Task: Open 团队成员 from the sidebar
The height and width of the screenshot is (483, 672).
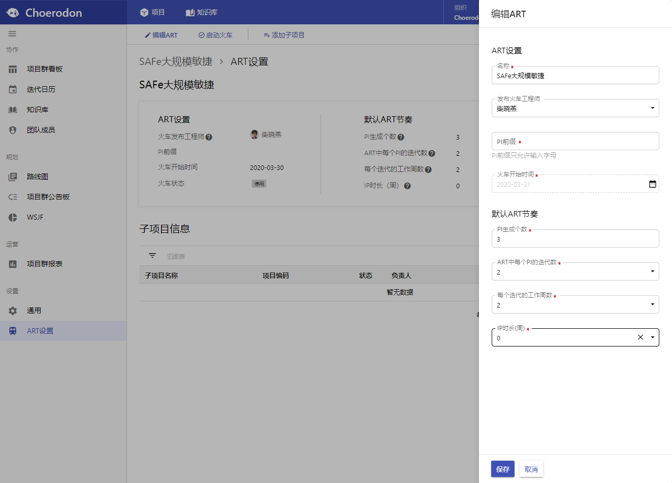Action: click(12, 129)
